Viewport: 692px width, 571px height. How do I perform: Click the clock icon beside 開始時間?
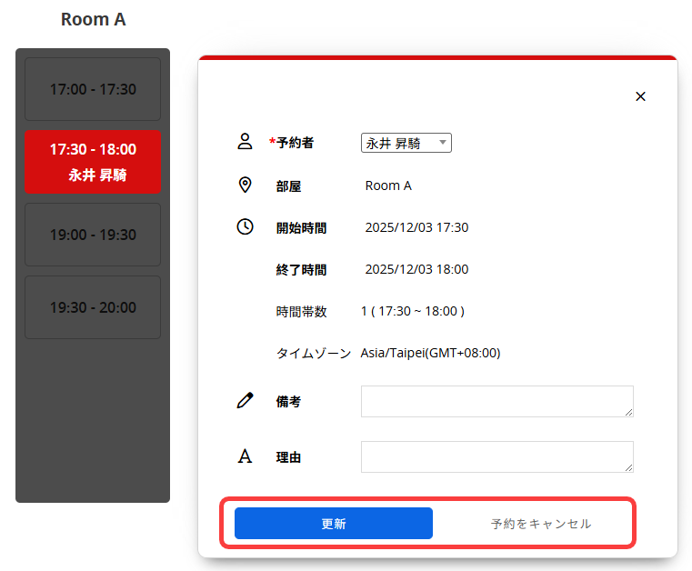[245, 227]
